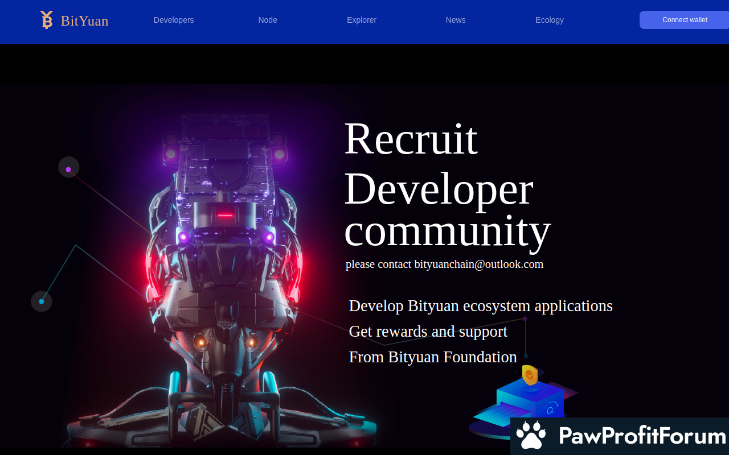The height and width of the screenshot is (455, 729).
Task: Click the bityuanchain@outlook.com contact line
Action: click(x=444, y=264)
